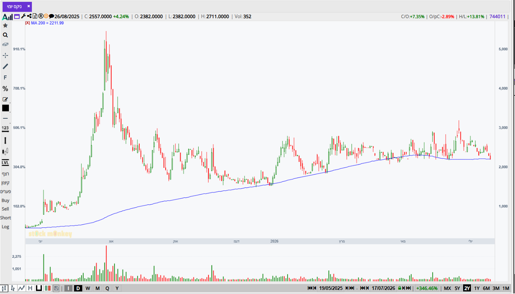Open the black color swatch
This screenshot has width=515, height=294.
pyautogui.click(x=5, y=108)
